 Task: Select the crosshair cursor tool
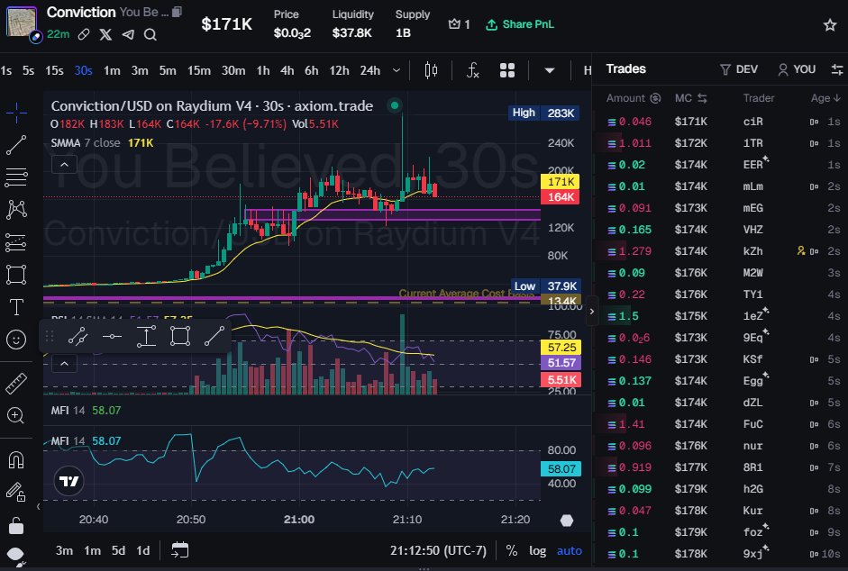click(x=16, y=113)
